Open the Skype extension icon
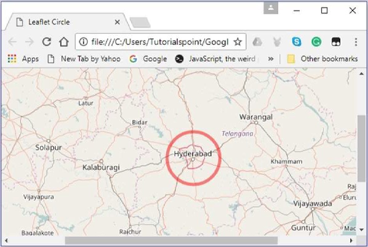The width and height of the screenshot is (368, 247). click(x=297, y=42)
